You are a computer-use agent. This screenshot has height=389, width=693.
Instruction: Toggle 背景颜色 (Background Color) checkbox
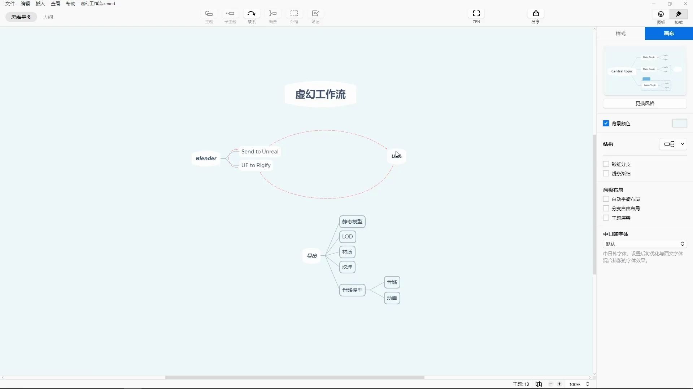pos(606,123)
